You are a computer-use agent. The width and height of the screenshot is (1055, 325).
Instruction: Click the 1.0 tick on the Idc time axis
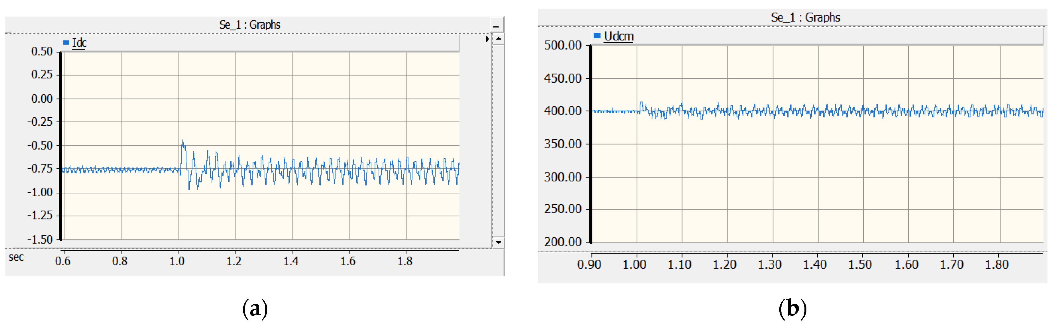(x=177, y=261)
